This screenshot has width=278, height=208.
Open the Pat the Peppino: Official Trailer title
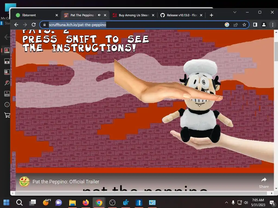(66, 182)
